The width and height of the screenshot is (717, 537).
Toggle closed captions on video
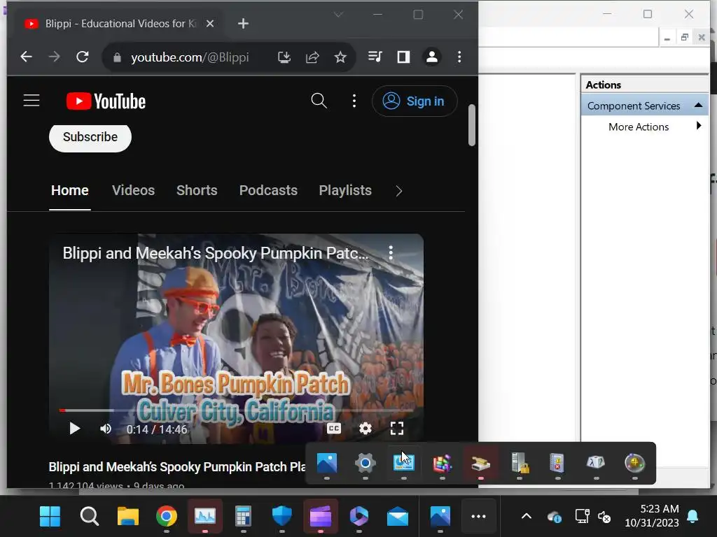pos(334,429)
